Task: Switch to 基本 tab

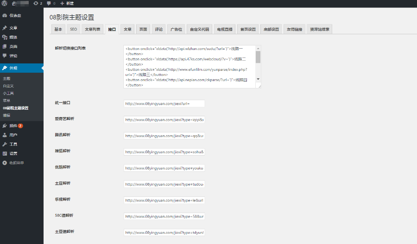Action: 58,29
